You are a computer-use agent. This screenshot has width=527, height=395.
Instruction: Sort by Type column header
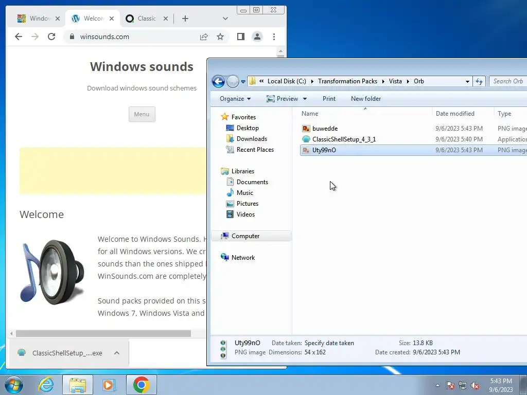coord(511,114)
